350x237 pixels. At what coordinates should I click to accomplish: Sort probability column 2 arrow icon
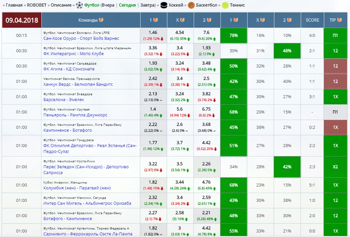pyautogui.click(x=289, y=20)
